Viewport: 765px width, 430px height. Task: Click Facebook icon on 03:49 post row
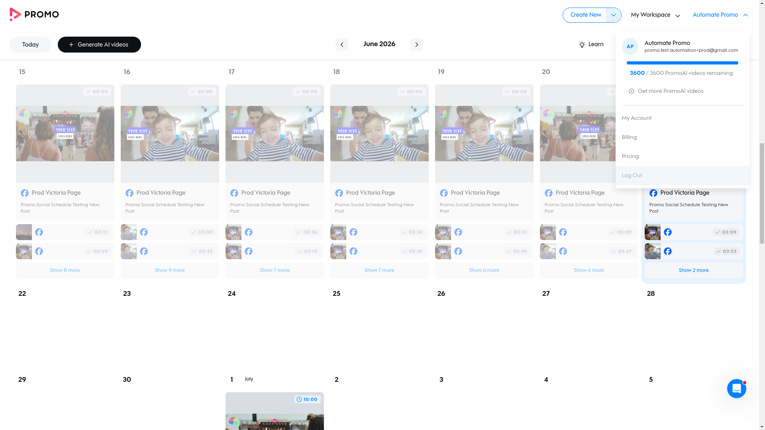tap(458, 251)
